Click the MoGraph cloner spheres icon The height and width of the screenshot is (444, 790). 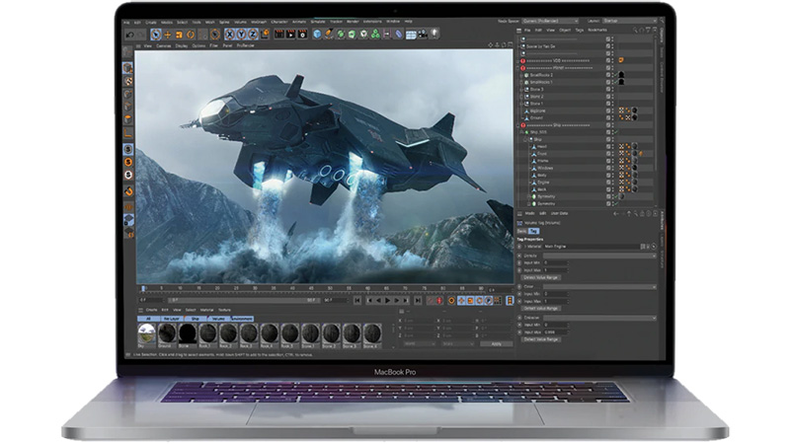click(375, 35)
